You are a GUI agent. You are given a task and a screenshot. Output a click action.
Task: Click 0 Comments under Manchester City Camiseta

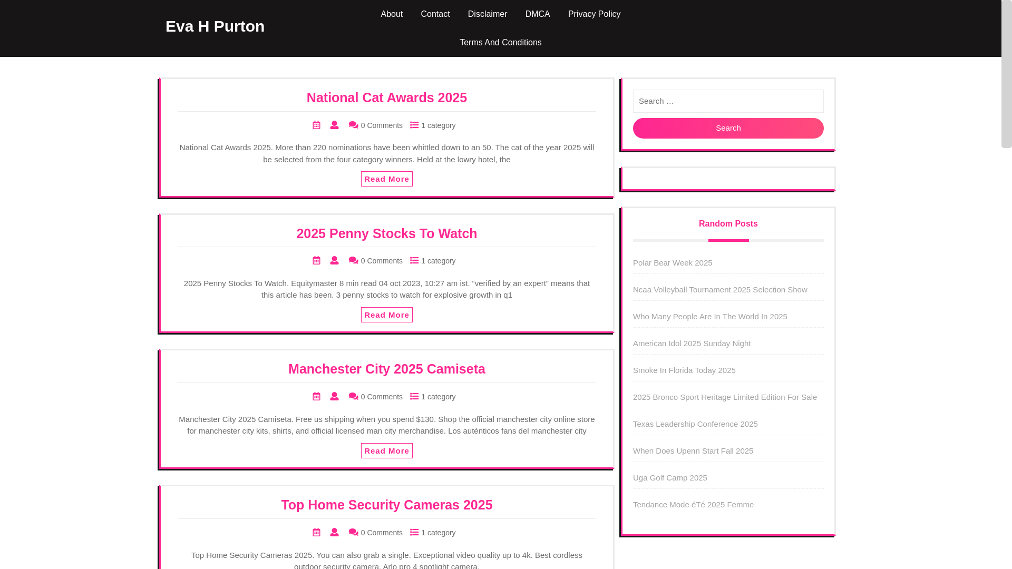382,397
